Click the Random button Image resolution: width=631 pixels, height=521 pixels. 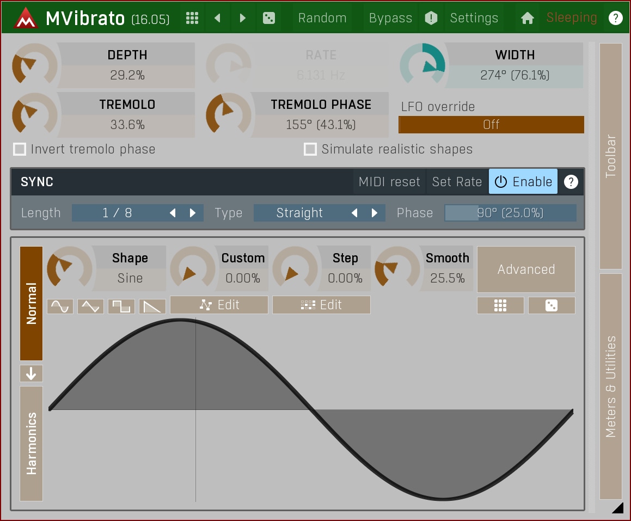pos(322,18)
